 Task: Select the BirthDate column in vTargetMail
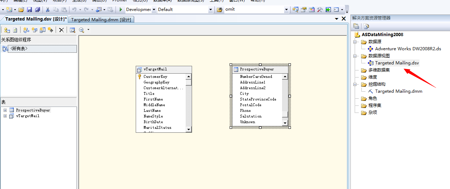pyautogui.click(x=153, y=122)
